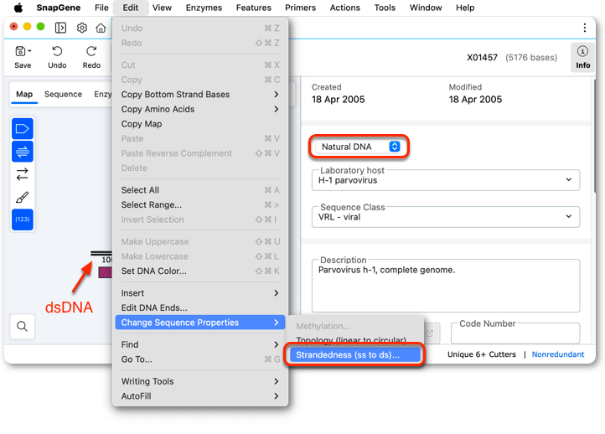Switch to the Map tab

[24, 95]
